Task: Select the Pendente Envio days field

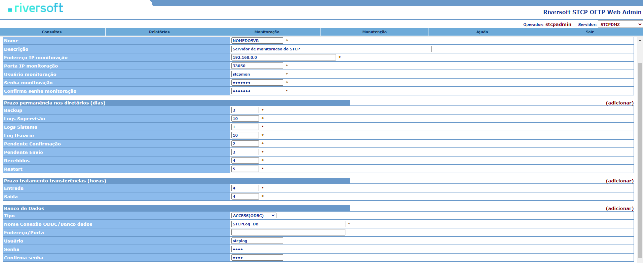Action: pyautogui.click(x=245, y=152)
